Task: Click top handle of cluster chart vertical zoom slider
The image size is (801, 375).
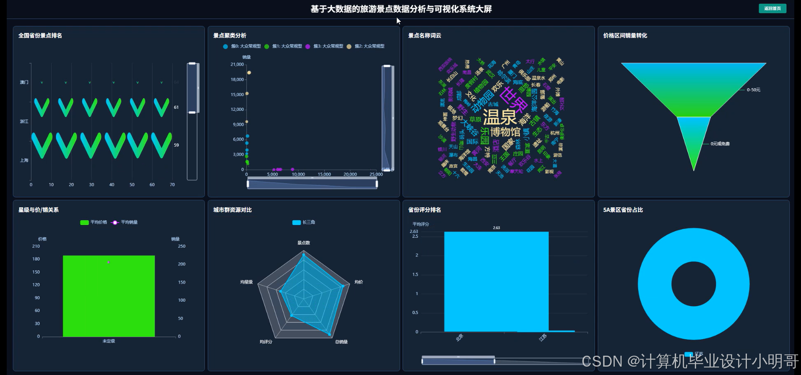Action: pyautogui.click(x=387, y=66)
